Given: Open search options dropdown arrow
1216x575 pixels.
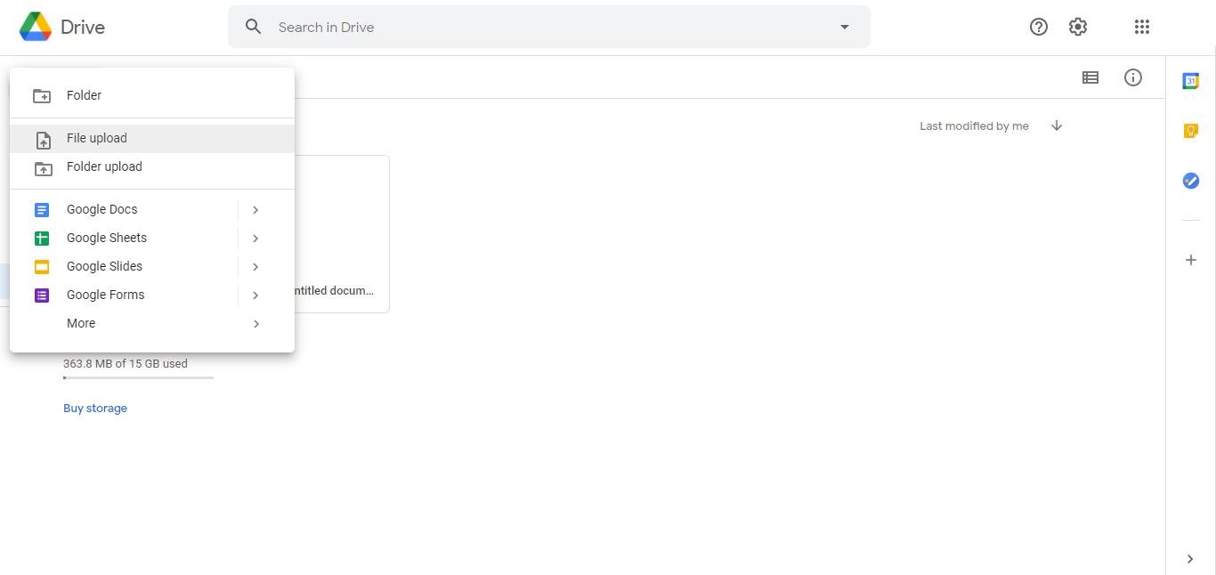Looking at the screenshot, I should click(x=845, y=27).
